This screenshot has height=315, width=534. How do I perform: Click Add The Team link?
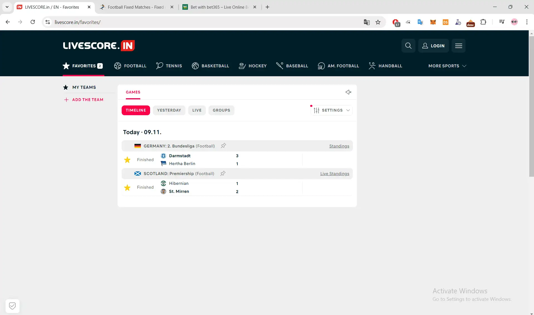click(88, 100)
